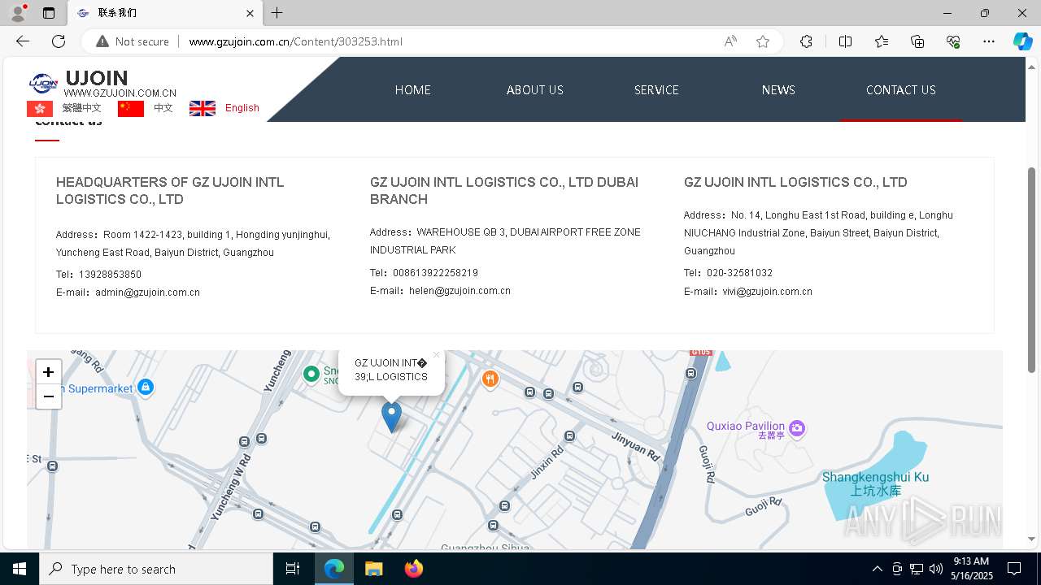Open the SERVICE menu item
1041x585 pixels.
coord(656,90)
